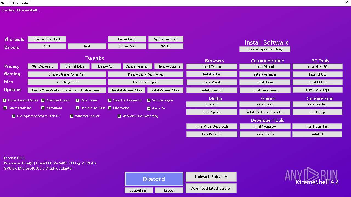Click Install 7-Zip
The image size is (351, 197).
[x=318, y=112]
